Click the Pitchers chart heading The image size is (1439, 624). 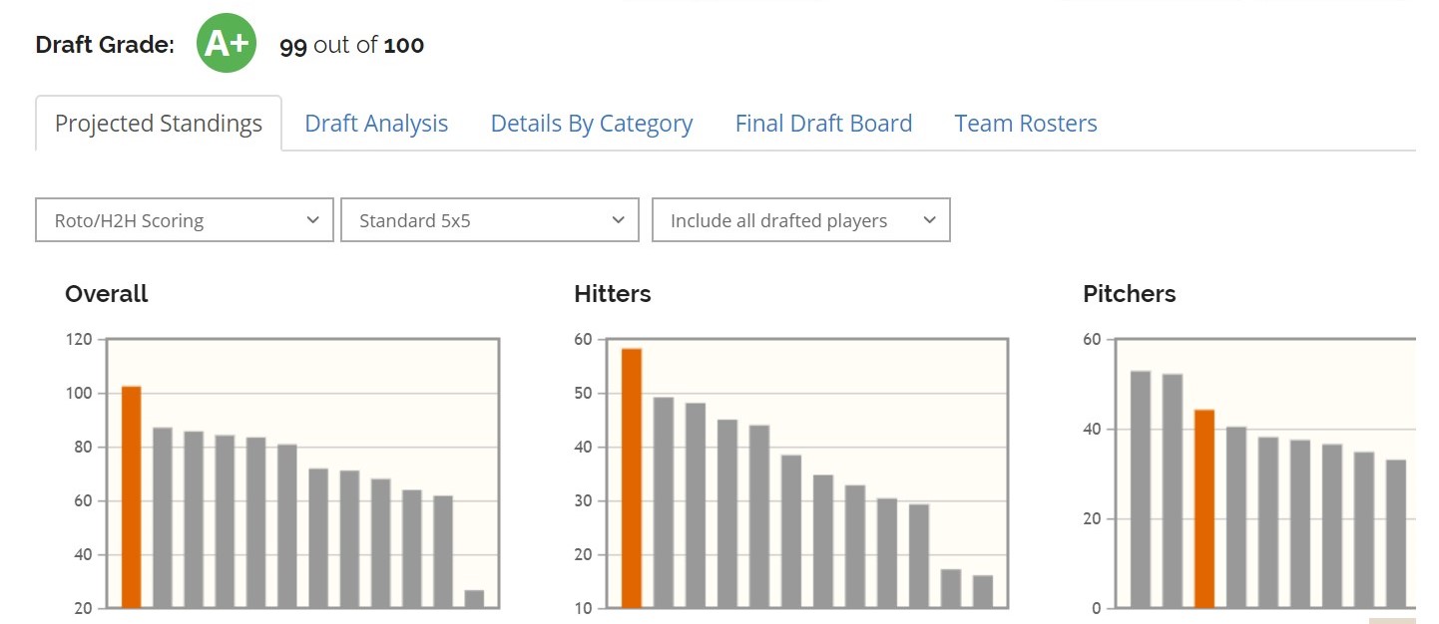(x=1130, y=294)
